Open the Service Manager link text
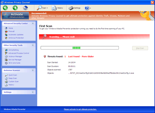The width and height of the screenshot is (155, 113). [15, 60]
